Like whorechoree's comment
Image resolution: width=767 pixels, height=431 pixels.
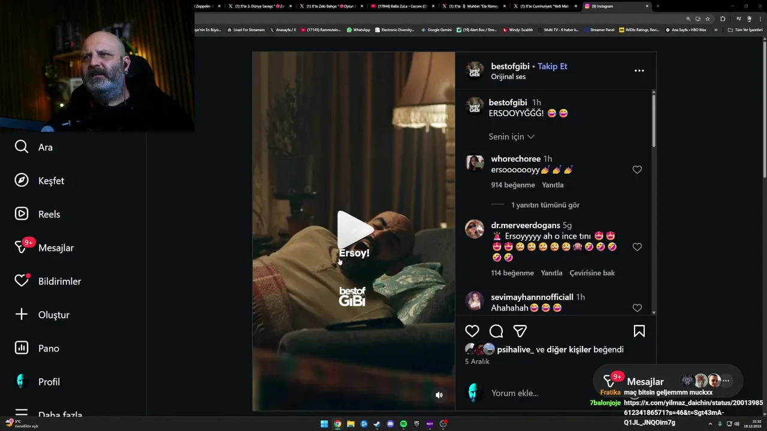[x=637, y=170]
